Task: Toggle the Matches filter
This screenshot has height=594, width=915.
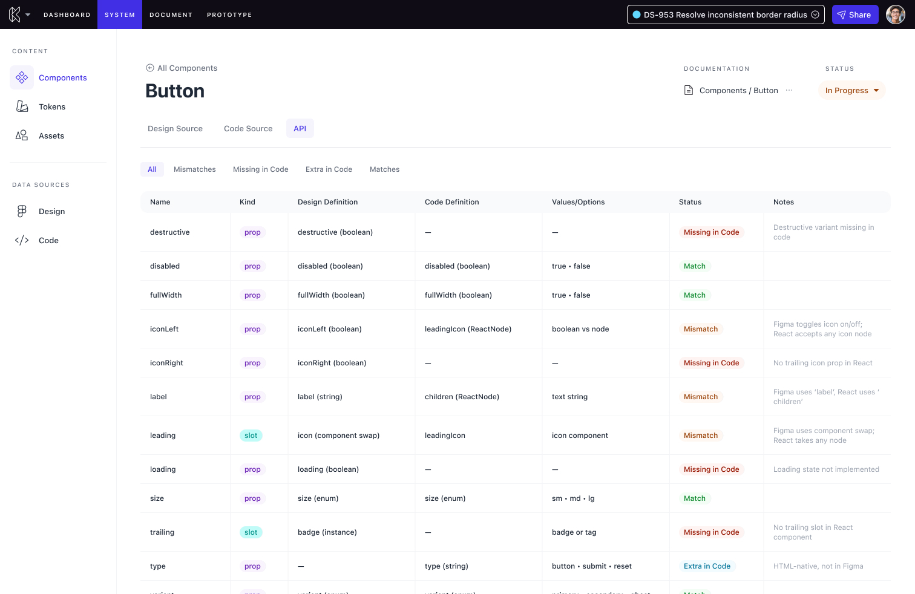Action: (384, 169)
